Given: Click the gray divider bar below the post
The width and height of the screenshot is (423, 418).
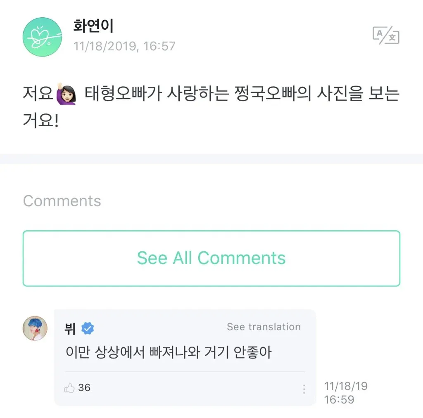Looking at the screenshot, I should [x=211, y=159].
